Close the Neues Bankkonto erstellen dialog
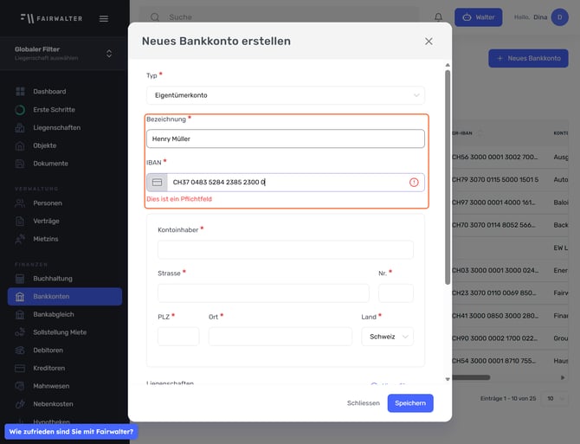Image resolution: width=580 pixels, height=444 pixels. [429, 42]
